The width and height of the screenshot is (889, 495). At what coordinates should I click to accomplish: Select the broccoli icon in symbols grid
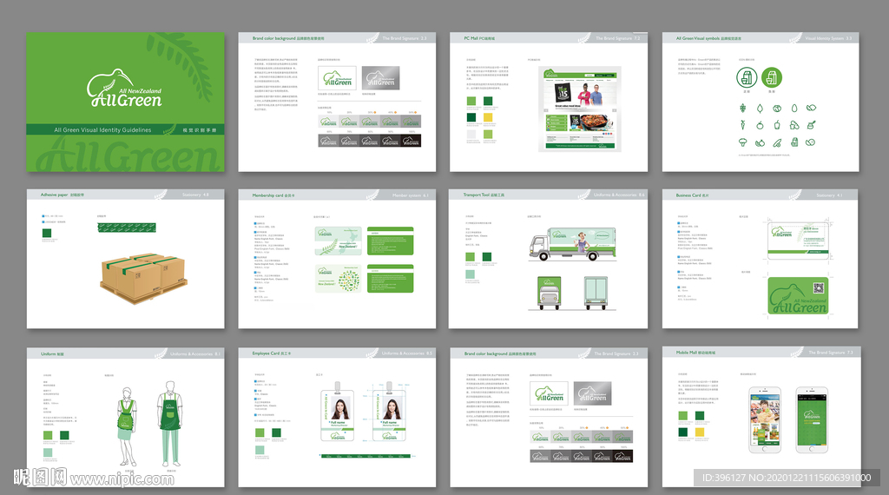[x=743, y=141]
